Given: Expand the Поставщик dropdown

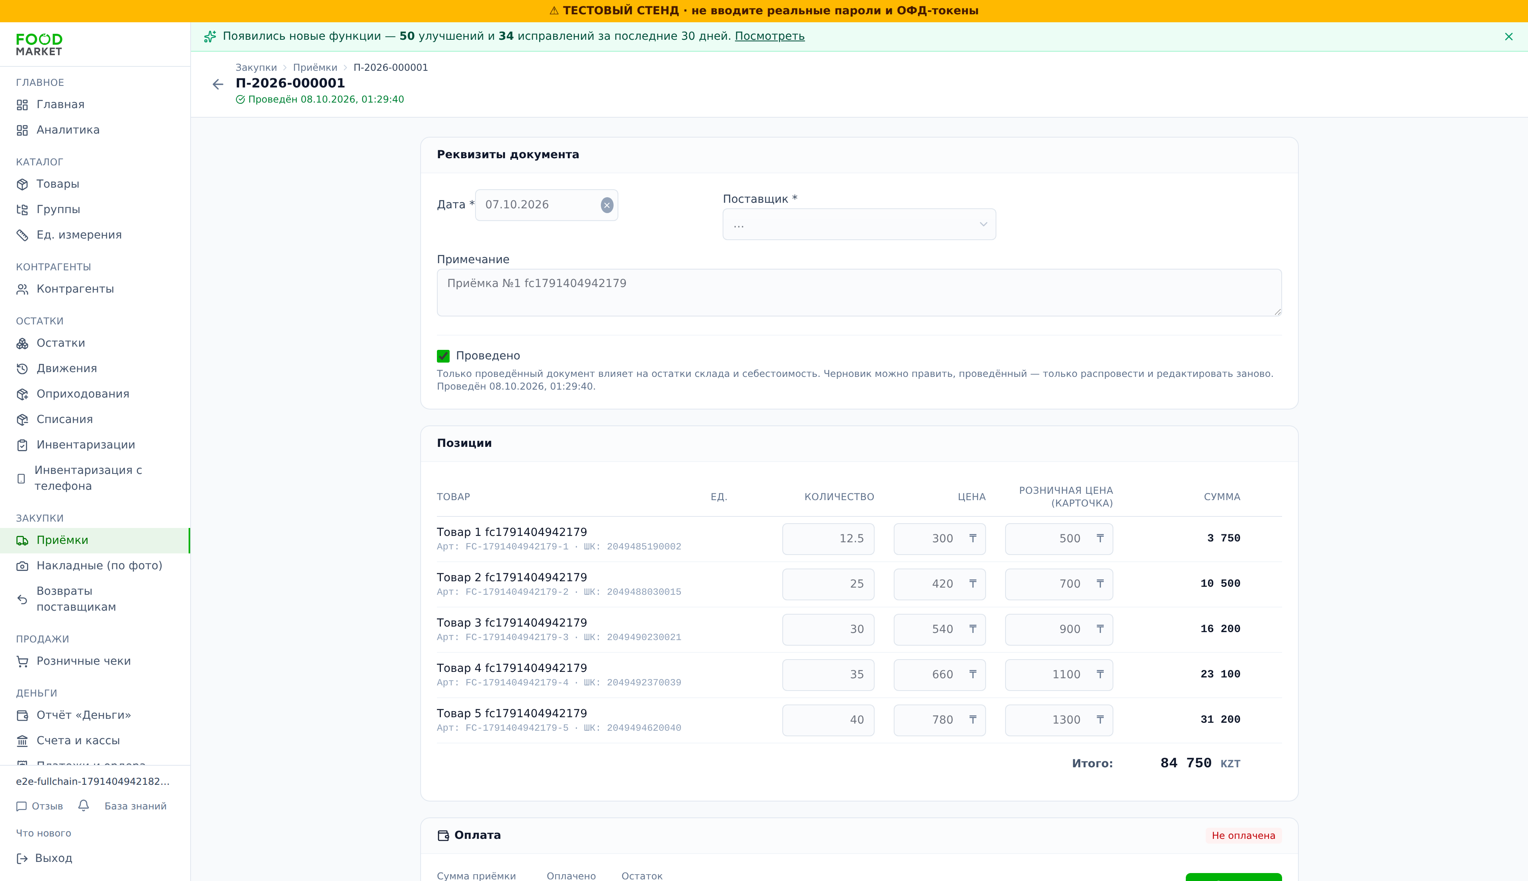Looking at the screenshot, I should (859, 225).
